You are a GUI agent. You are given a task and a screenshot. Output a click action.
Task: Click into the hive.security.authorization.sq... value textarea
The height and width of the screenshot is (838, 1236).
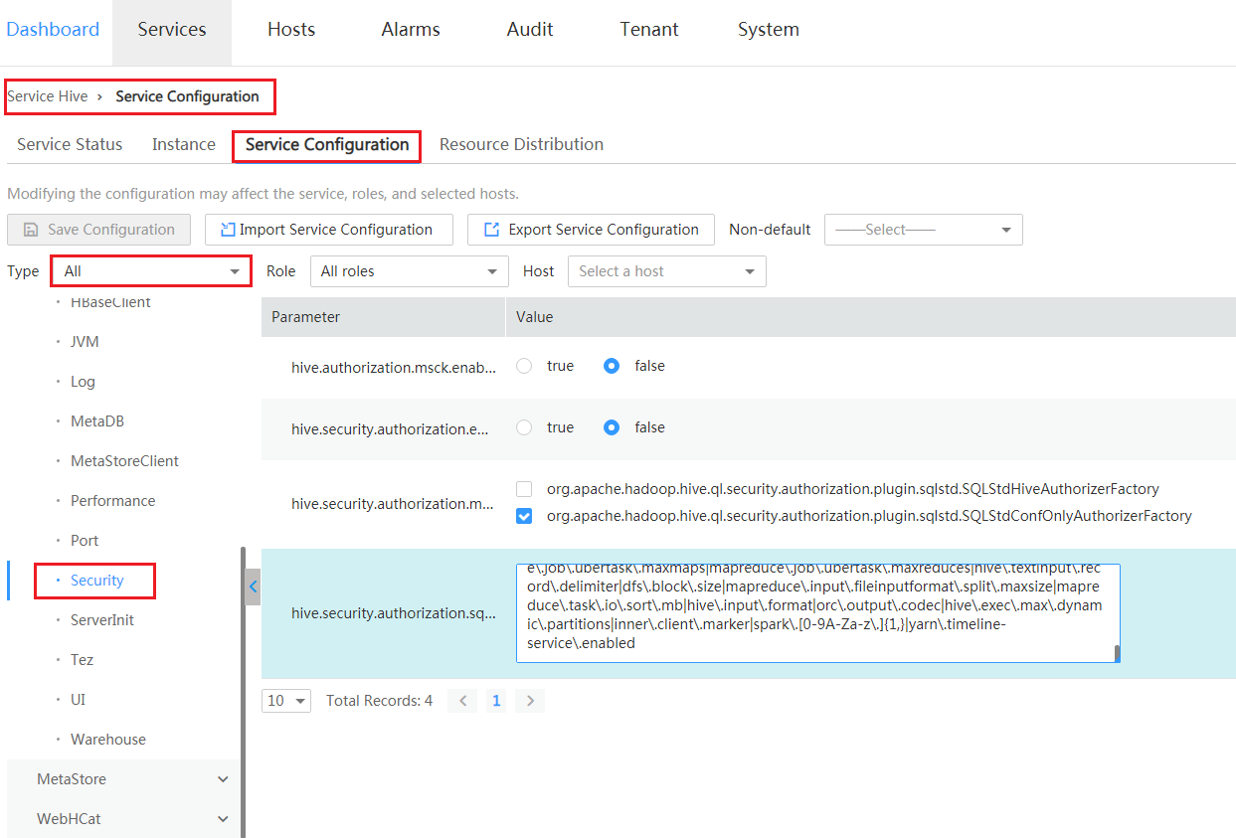pyautogui.click(x=817, y=613)
